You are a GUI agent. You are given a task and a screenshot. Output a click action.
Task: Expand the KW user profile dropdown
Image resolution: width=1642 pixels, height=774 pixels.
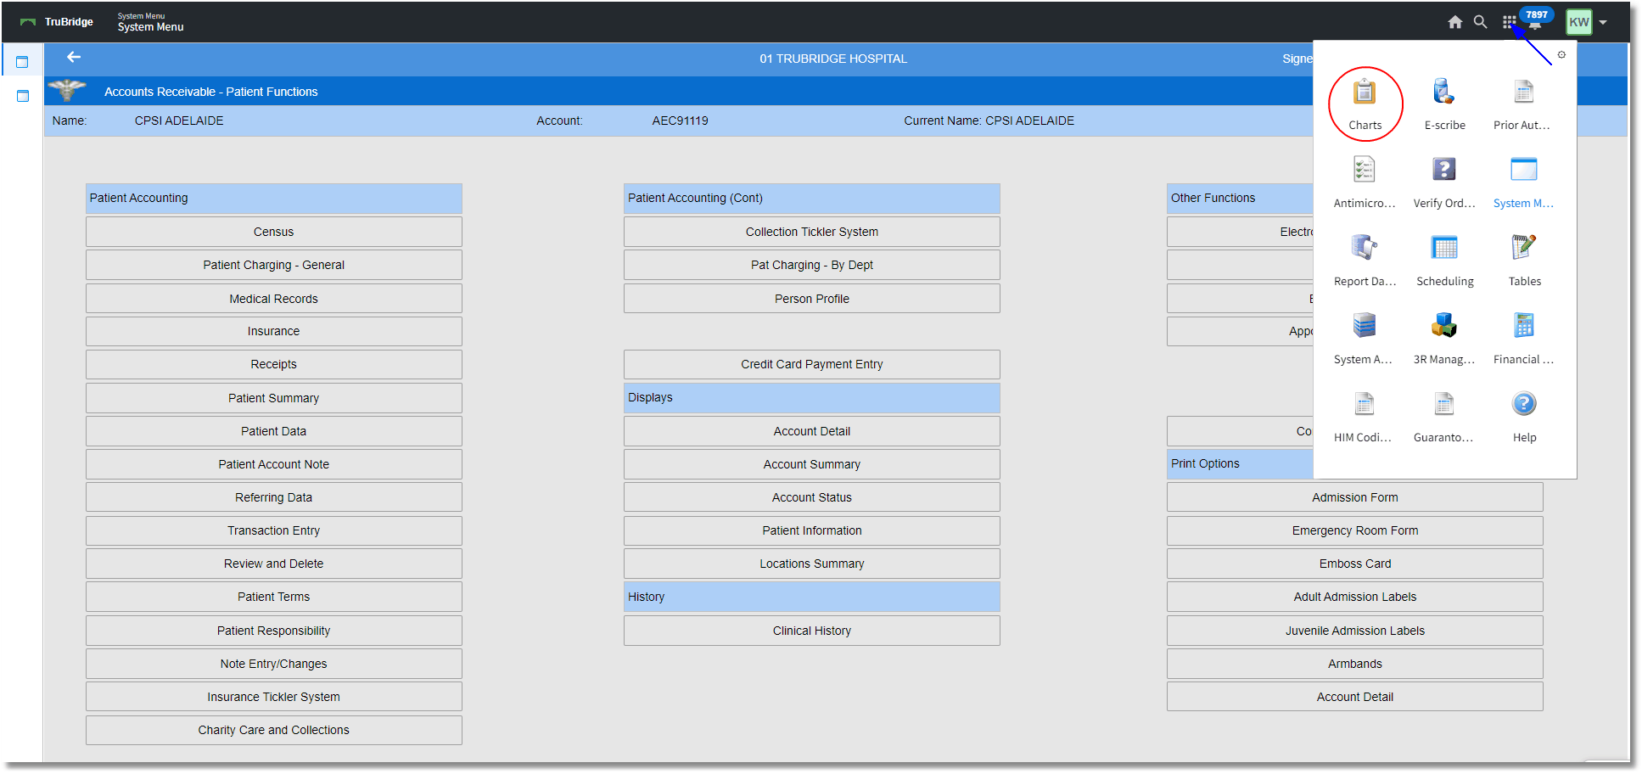point(1603,23)
